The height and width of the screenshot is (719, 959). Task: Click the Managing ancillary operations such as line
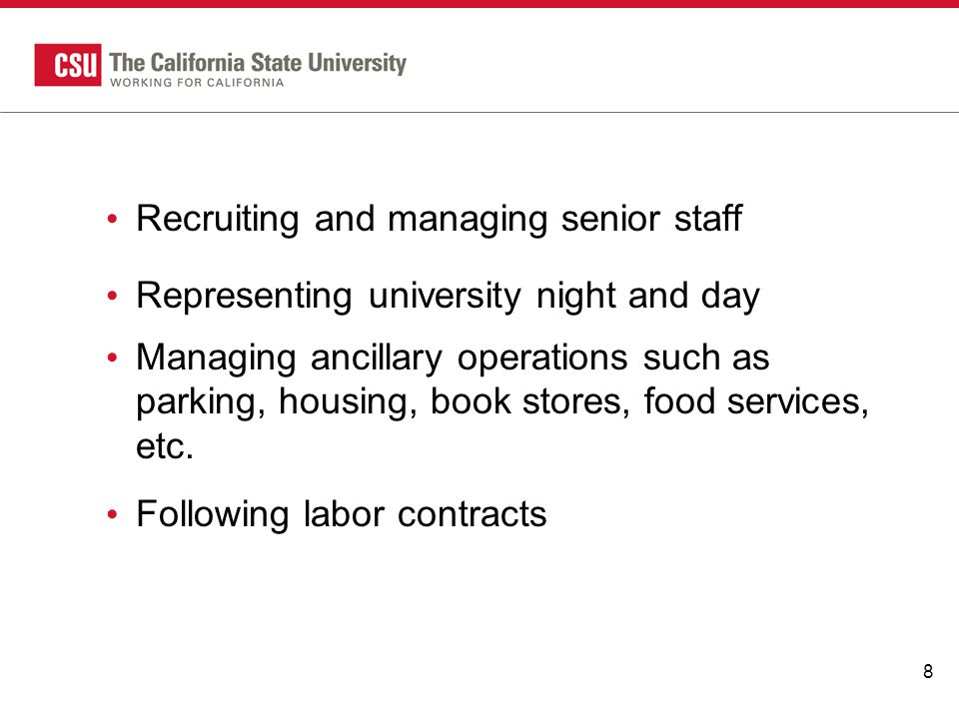(453, 359)
